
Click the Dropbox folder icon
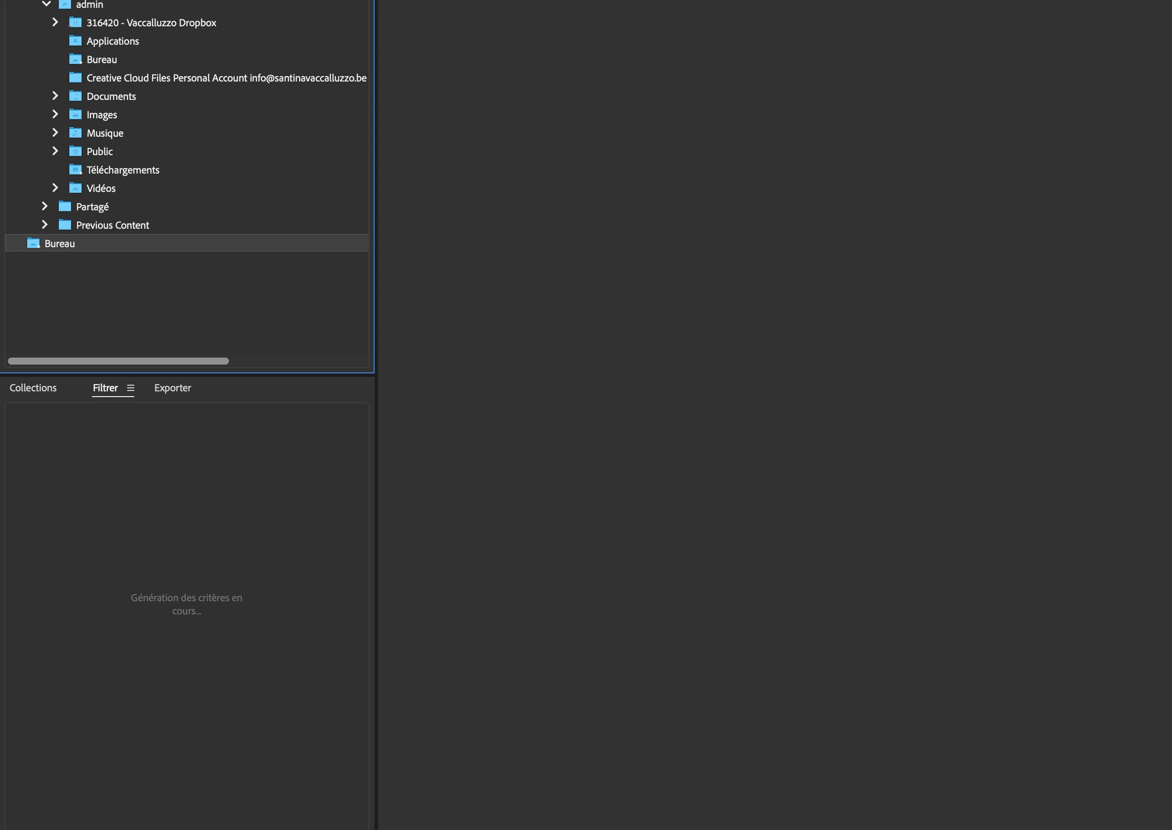tap(75, 22)
